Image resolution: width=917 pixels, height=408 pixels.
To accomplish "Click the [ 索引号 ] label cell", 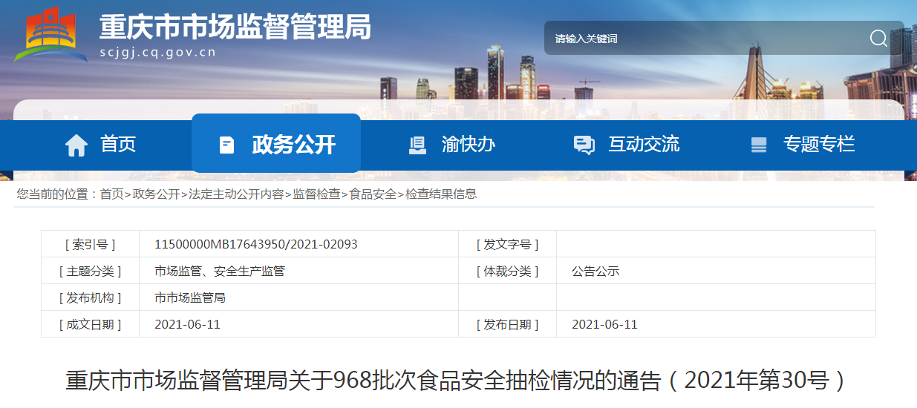I will tap(90, 244).
